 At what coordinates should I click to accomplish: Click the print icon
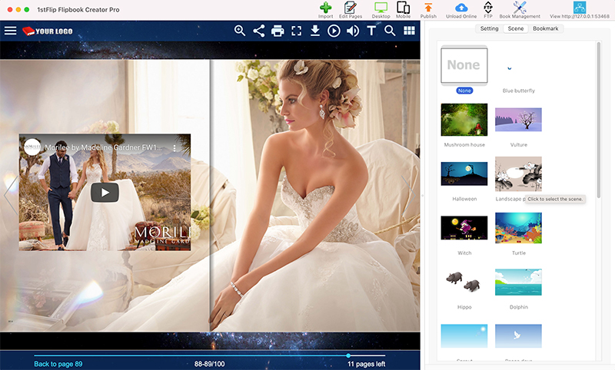tap(278, 31)
